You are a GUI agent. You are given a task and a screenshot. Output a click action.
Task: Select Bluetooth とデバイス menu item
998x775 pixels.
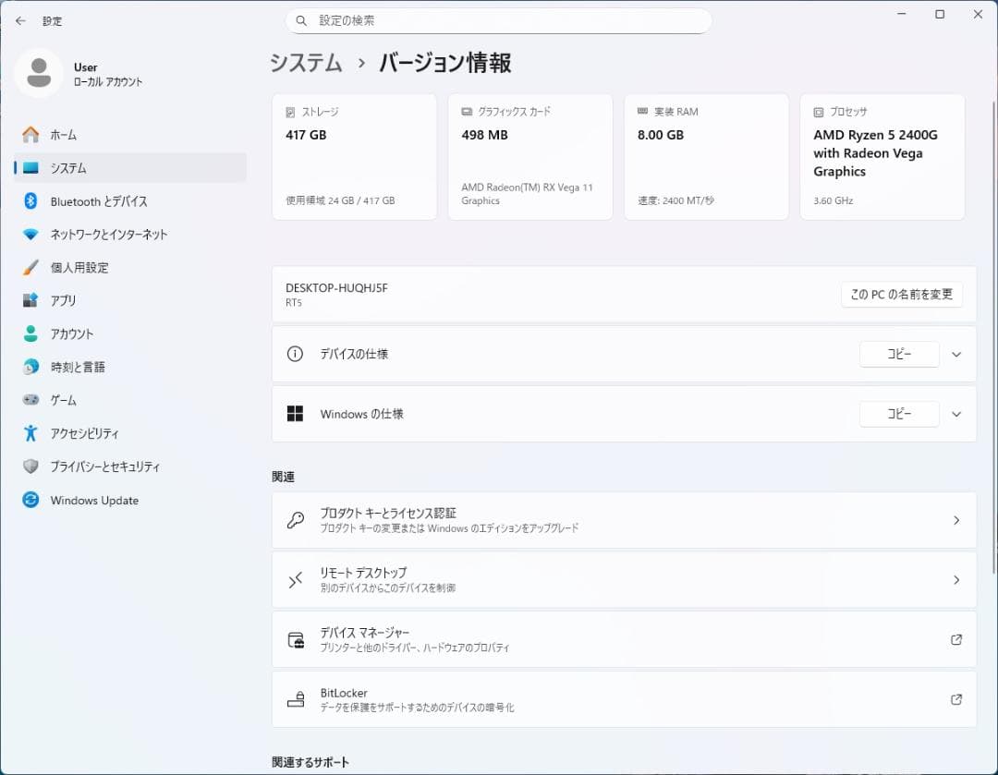[x=130, y=201]
